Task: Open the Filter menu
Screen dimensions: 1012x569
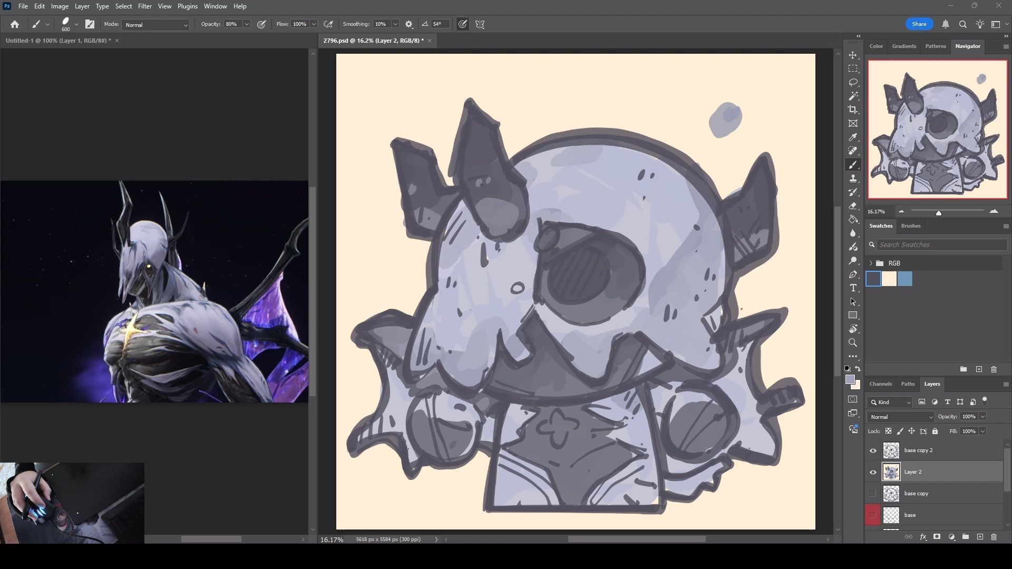Action: pyautogui.click(x=144, y=6)
